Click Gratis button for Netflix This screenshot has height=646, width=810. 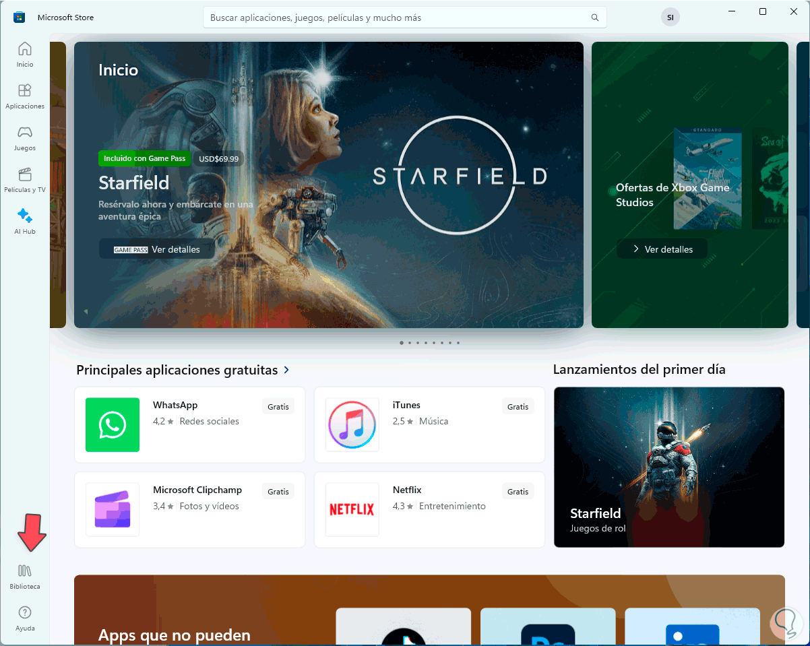coord(518,491)
